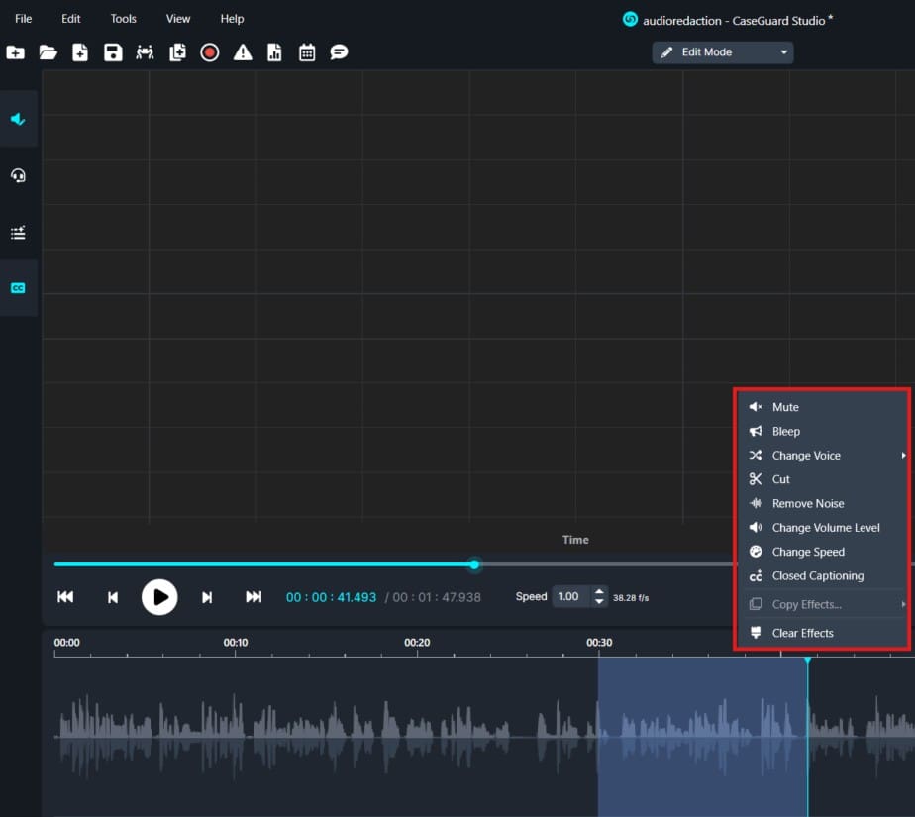Open the headset panel in left sidebar
Image resolution: width=915 pixels, height=817 pixels.
[18, 175]
